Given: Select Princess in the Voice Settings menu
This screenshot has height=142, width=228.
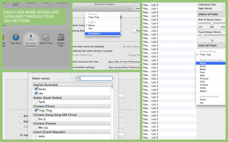Looking at the screenshot, I should tap(211, 79).
